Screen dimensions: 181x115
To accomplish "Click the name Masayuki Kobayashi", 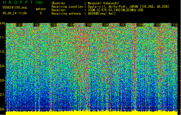I will 103,3.
